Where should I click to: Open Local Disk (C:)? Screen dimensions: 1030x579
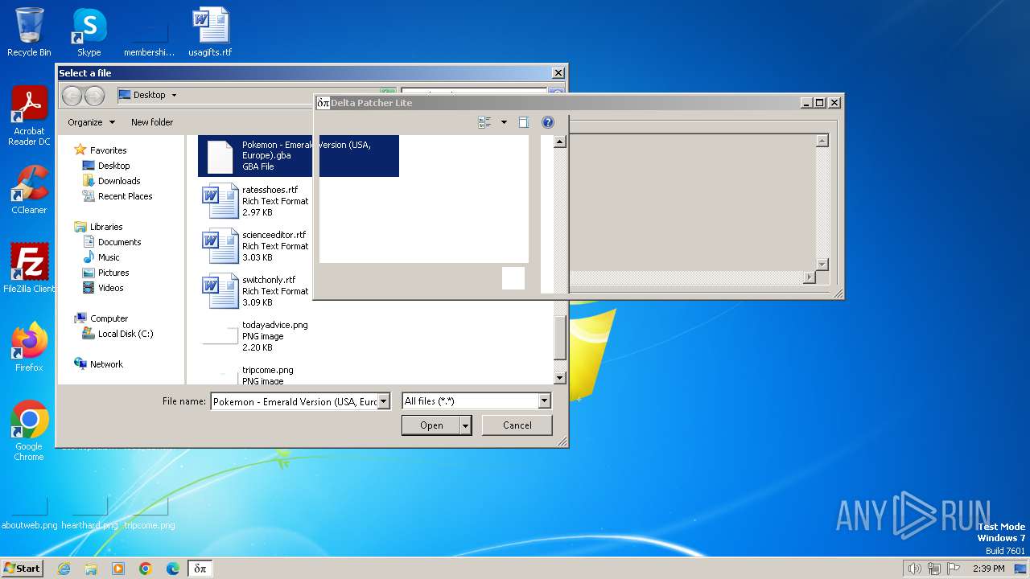tap(126, 334)
